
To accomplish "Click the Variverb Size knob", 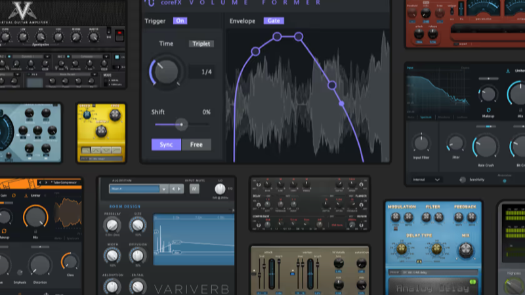I will point(137,225).
